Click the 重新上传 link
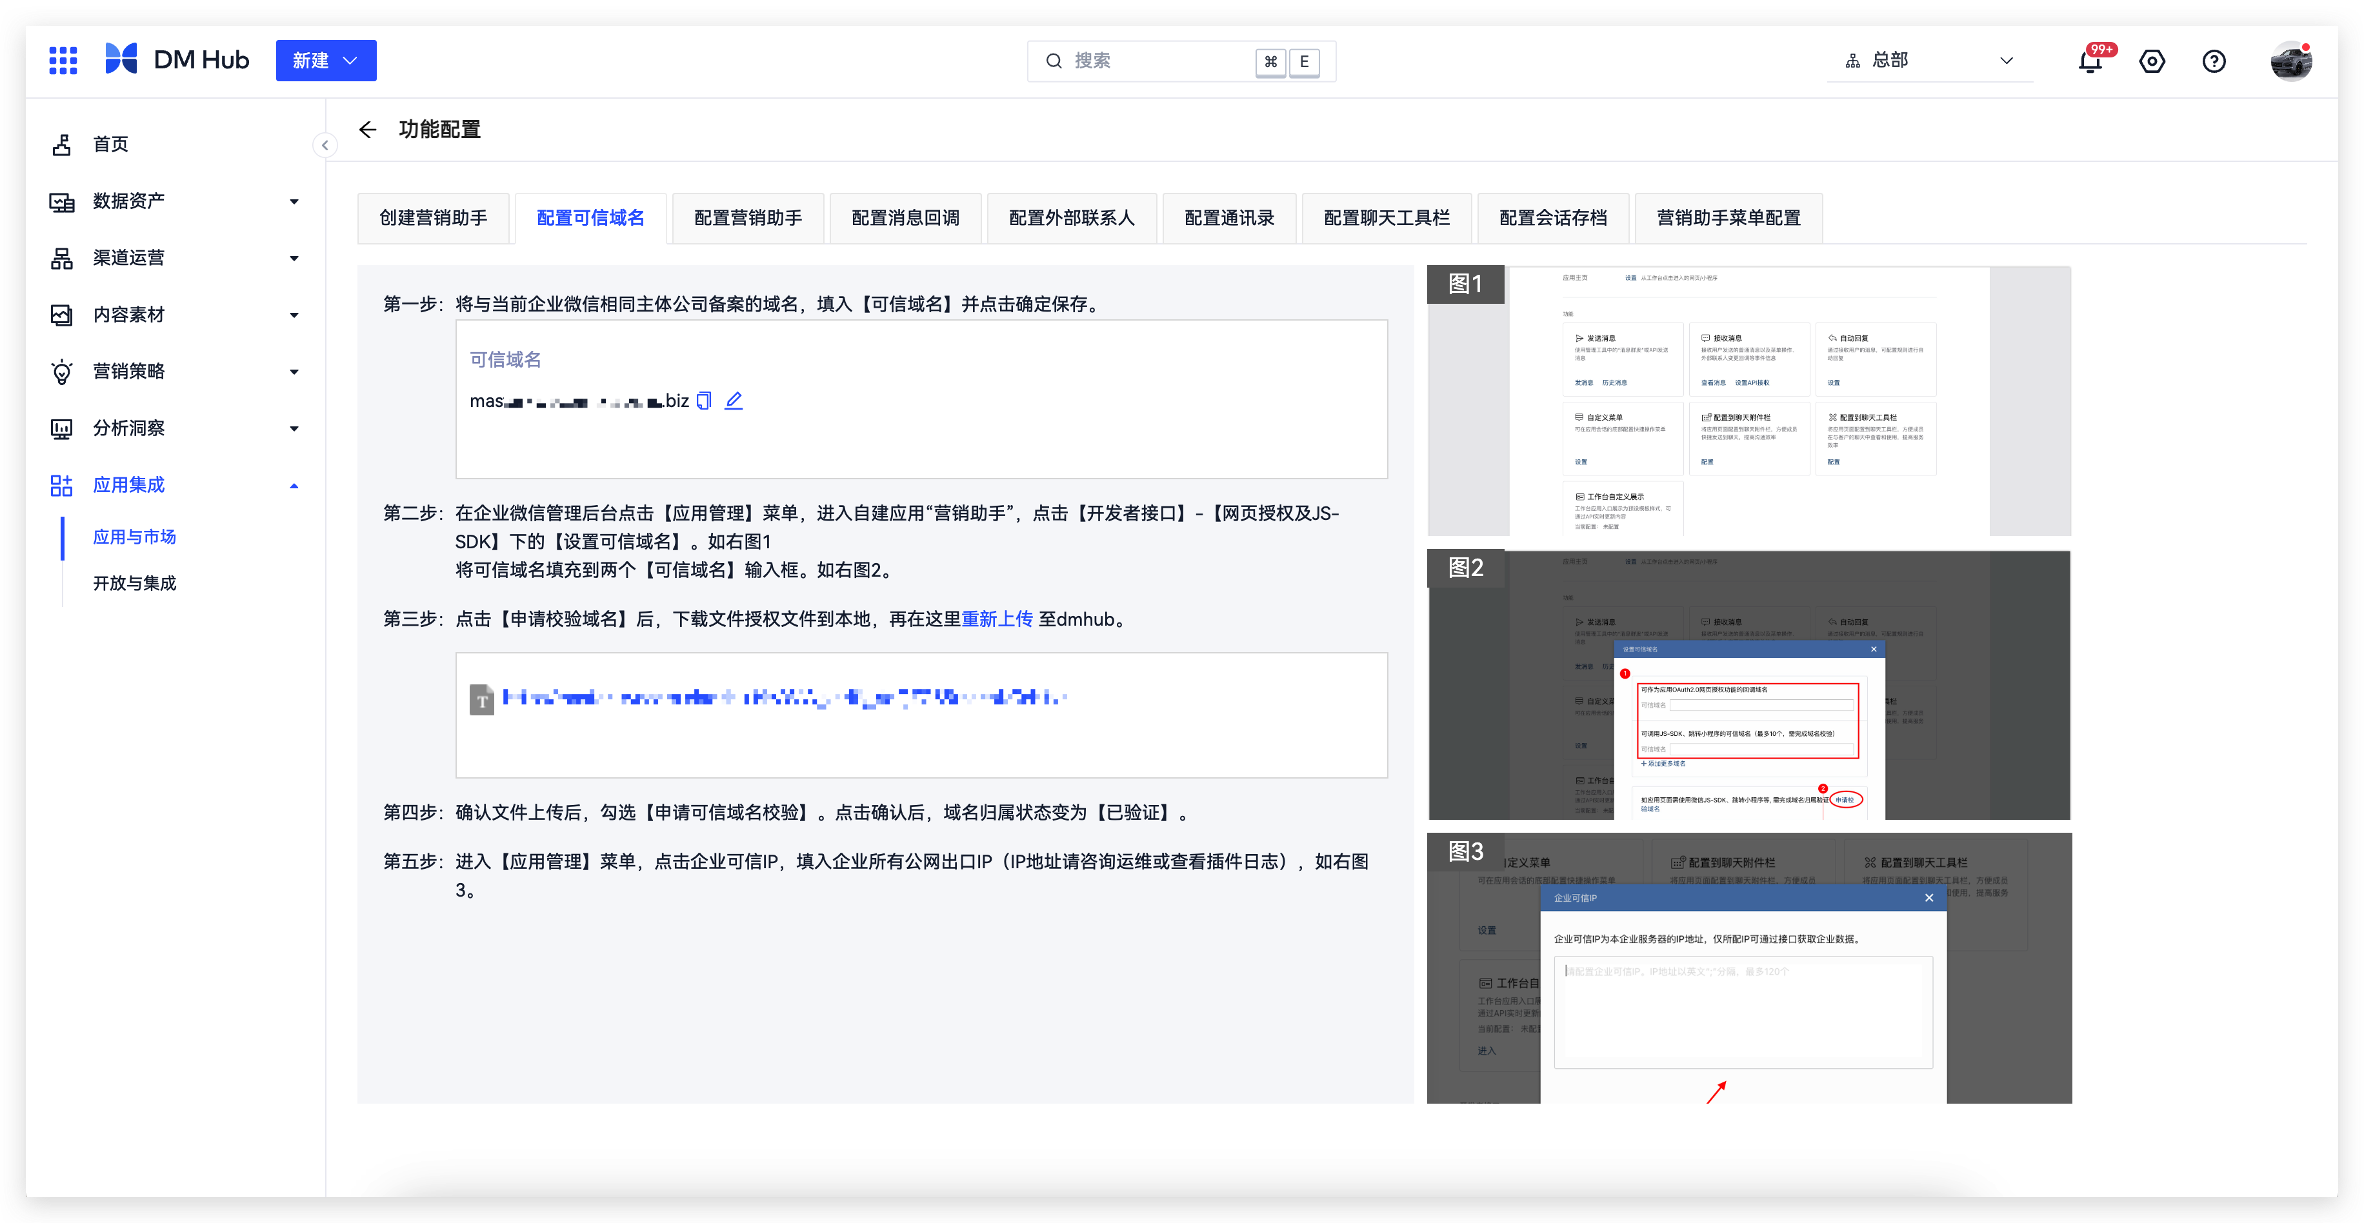 (x=997, y=619)
